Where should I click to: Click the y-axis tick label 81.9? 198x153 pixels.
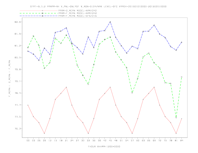17,34
